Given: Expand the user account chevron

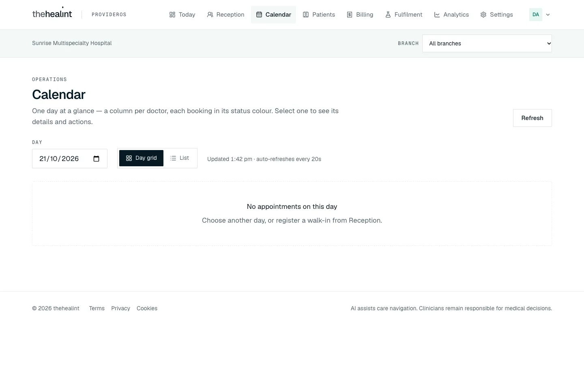Looking at the screenshot, I should point(548,15).
